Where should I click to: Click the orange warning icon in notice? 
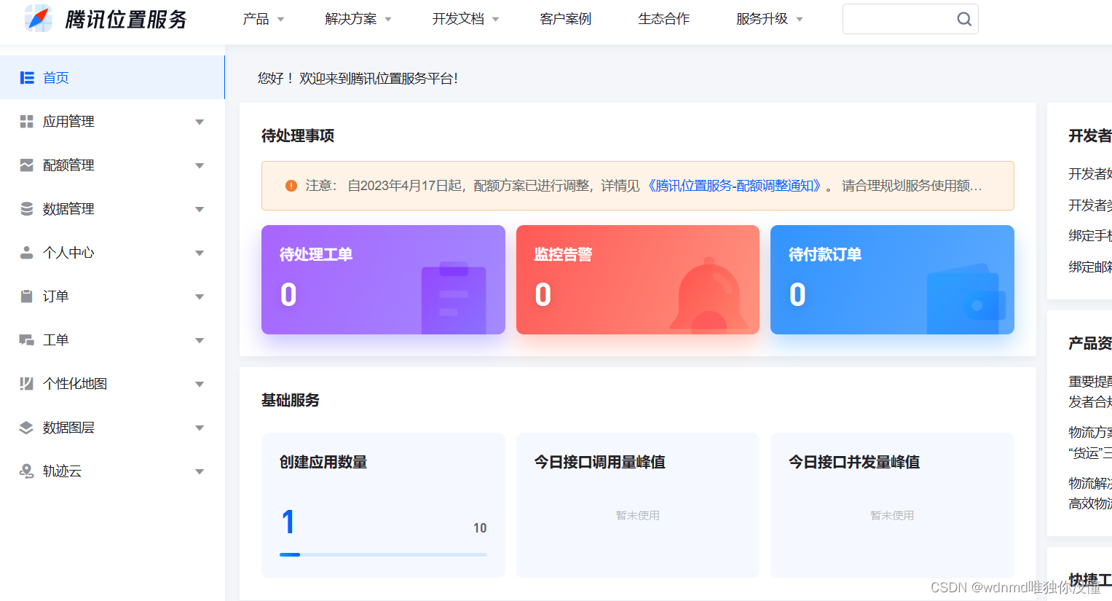[291, 186]
